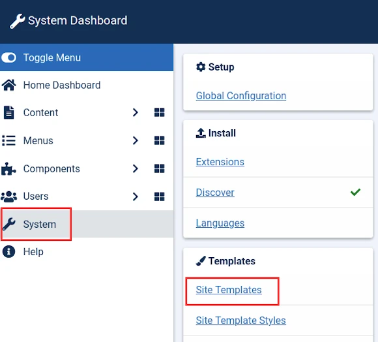Click the Components puzzle piece icon
This screenshot has height=342, width=378.
8,168
